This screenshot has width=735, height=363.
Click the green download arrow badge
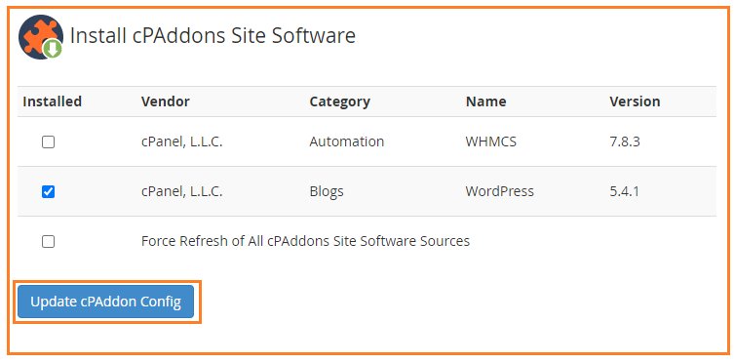pyautogui.click(x=53, y=49)
